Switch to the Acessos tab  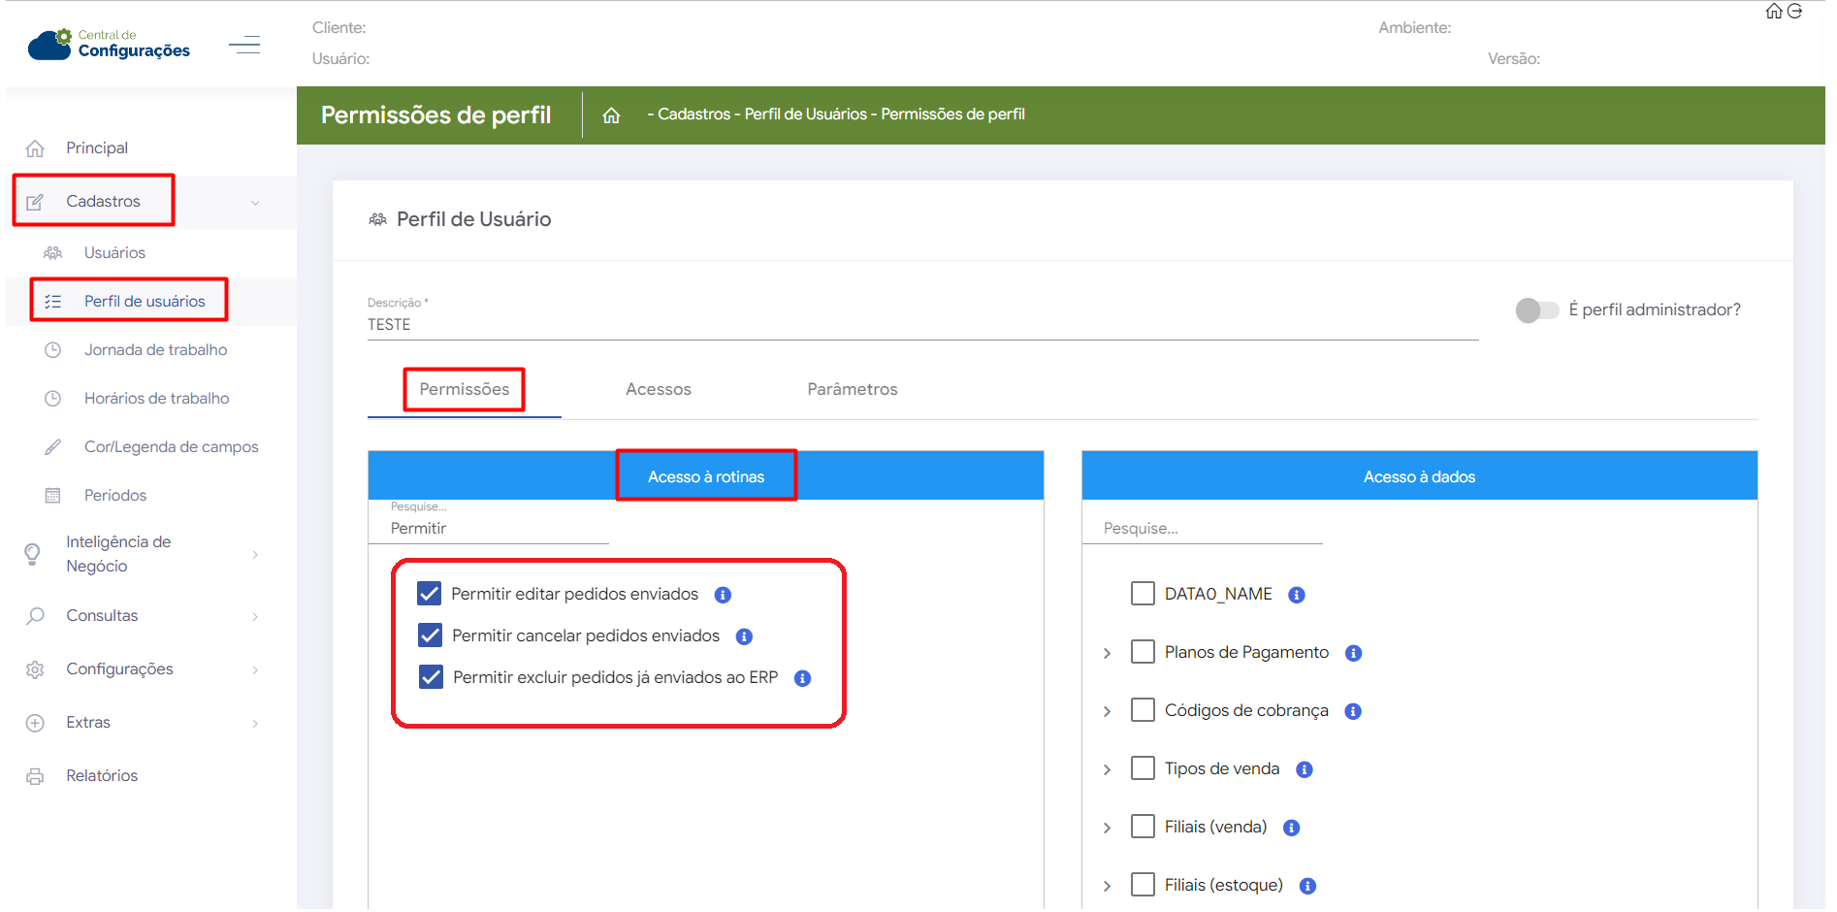(x=658, y=389)
